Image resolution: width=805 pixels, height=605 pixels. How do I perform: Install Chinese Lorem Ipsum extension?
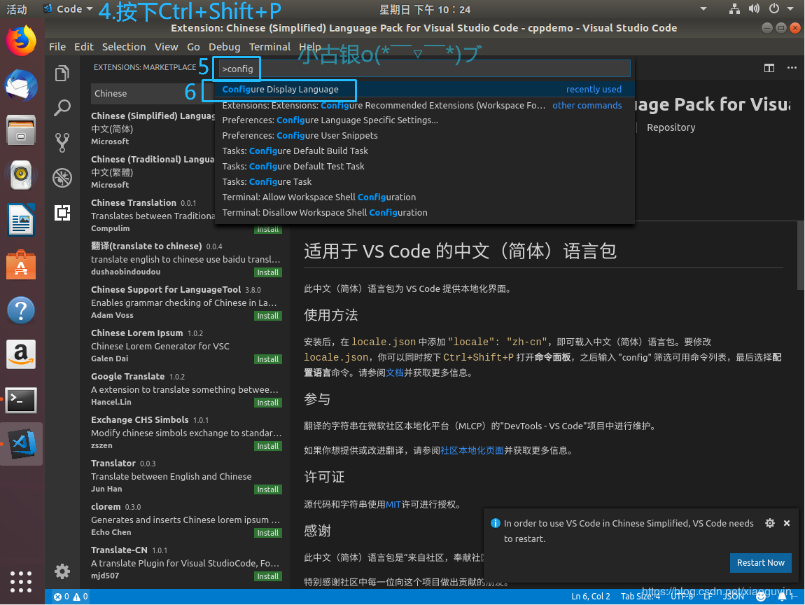coord(268,359)
